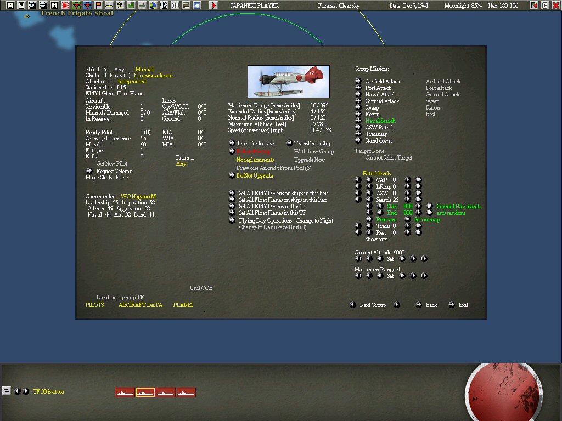Click commander name WO Nagano M.

(139, 197)
